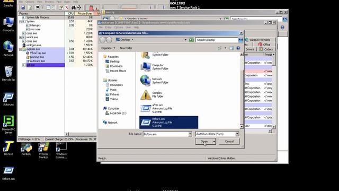The image size is (339, 191).
Task: Open the Autoruns desktop shortcut
Action: [8, 99]
